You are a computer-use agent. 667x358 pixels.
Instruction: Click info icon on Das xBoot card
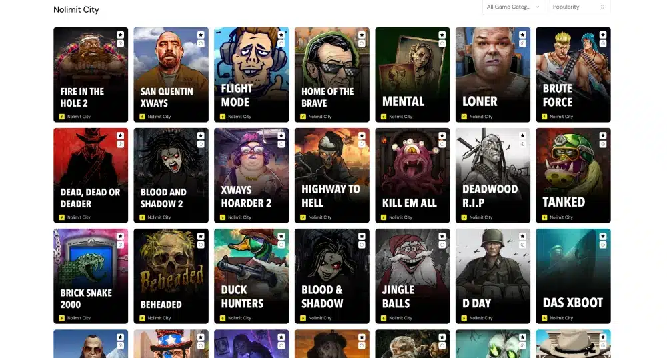click(603, 245)
